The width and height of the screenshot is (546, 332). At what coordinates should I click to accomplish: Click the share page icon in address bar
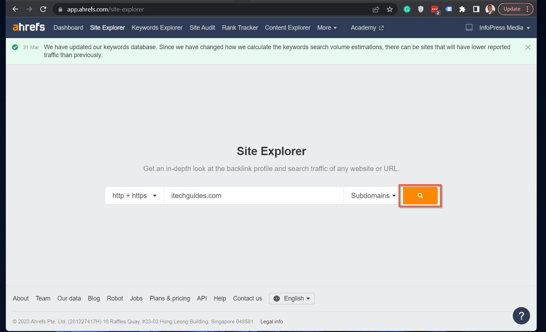tap(376, 9)
